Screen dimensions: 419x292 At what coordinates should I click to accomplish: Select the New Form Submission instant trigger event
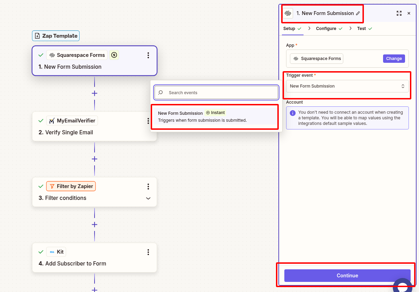pos(215,116)
